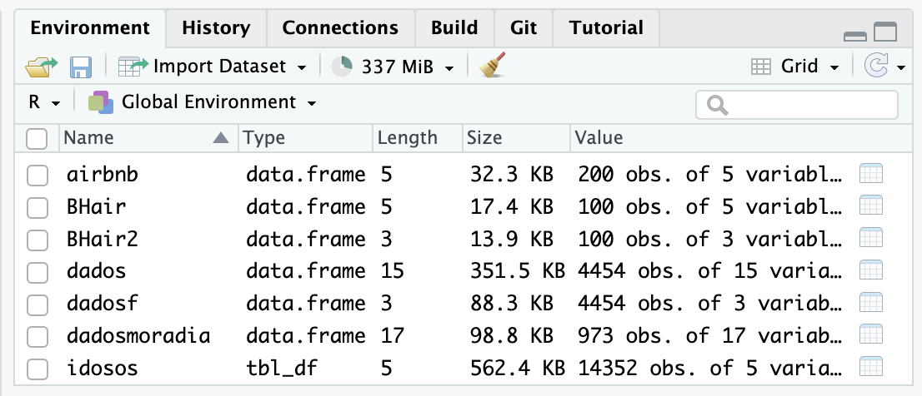
Task: Open the idosos data viewer table icon
Action: click(870, 367)
